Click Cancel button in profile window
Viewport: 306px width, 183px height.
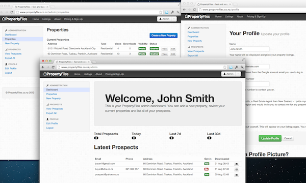[x=288, y=138]
